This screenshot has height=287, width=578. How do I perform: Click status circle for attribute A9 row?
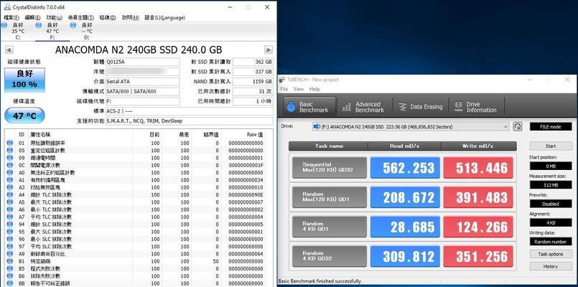point(9,254)
